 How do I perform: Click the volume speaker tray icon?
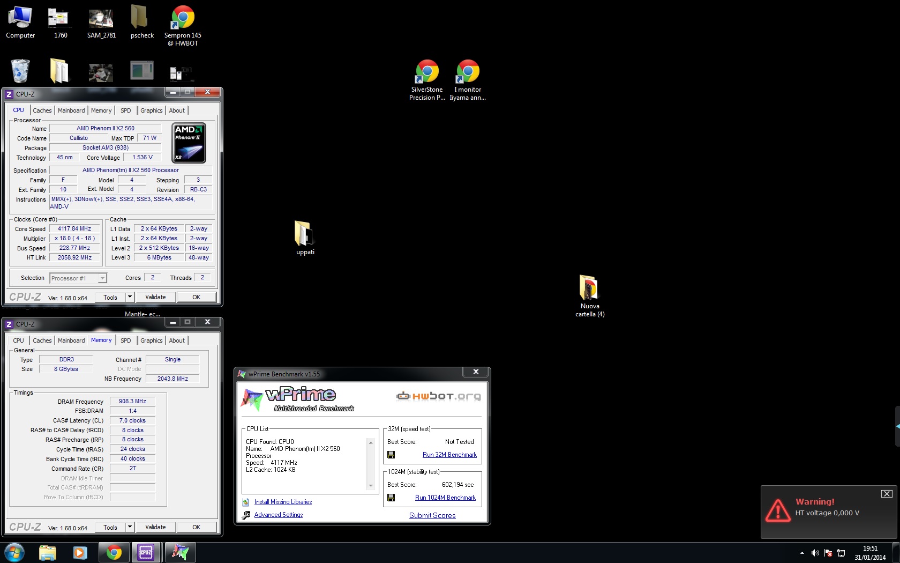pos(815,553)
